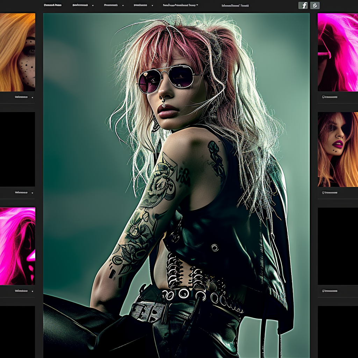Open the Facebook icon in the header
Viewport: 358px width, 358px height.
[x=303, y=5]
